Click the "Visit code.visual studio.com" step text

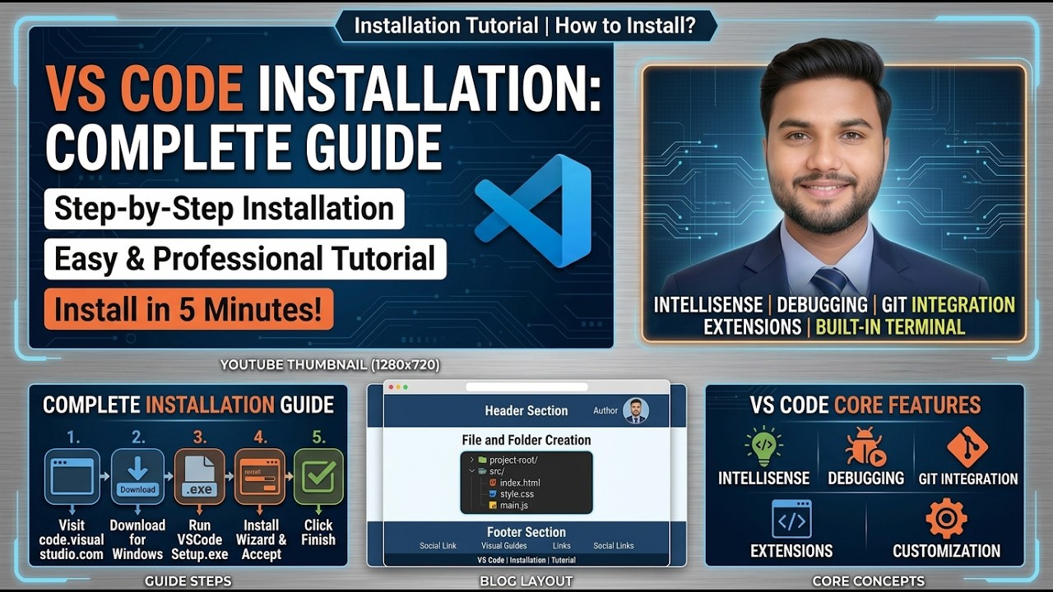[x=72, y=539]
